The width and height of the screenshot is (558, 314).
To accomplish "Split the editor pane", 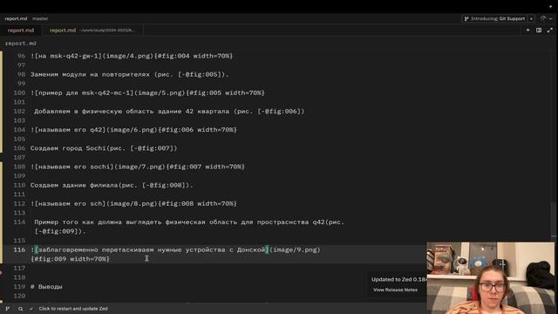I will (x=539, y=31).
